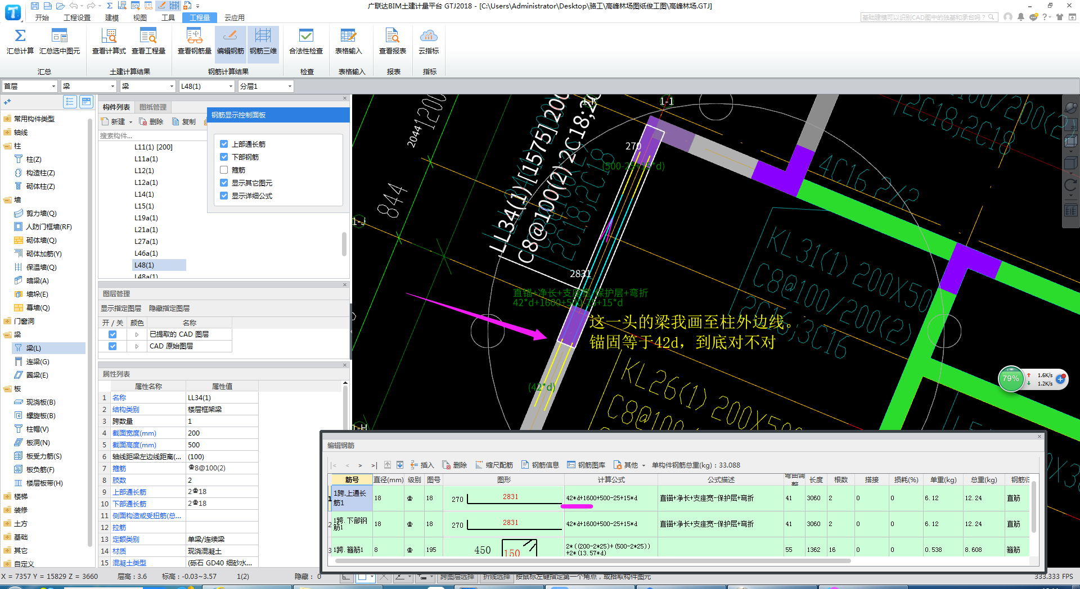
Task: Click the 搜索构件 search field
Action: tap(152, 135)
